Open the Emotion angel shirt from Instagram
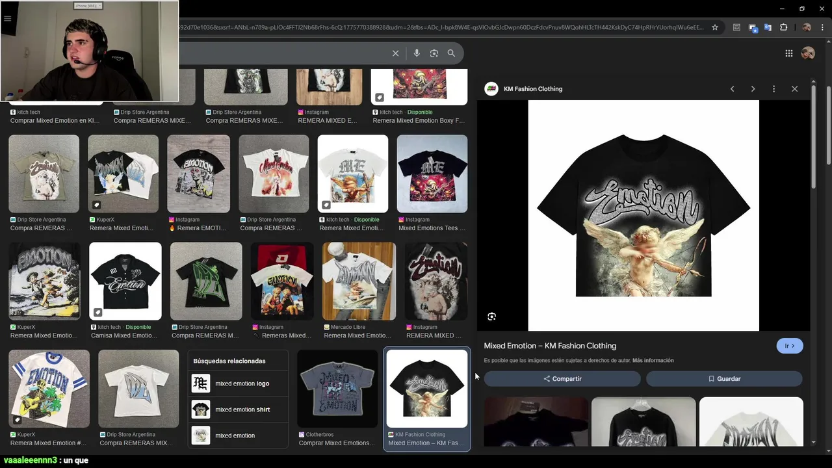Screen dimensions: 832x468 tap(435, 281)
